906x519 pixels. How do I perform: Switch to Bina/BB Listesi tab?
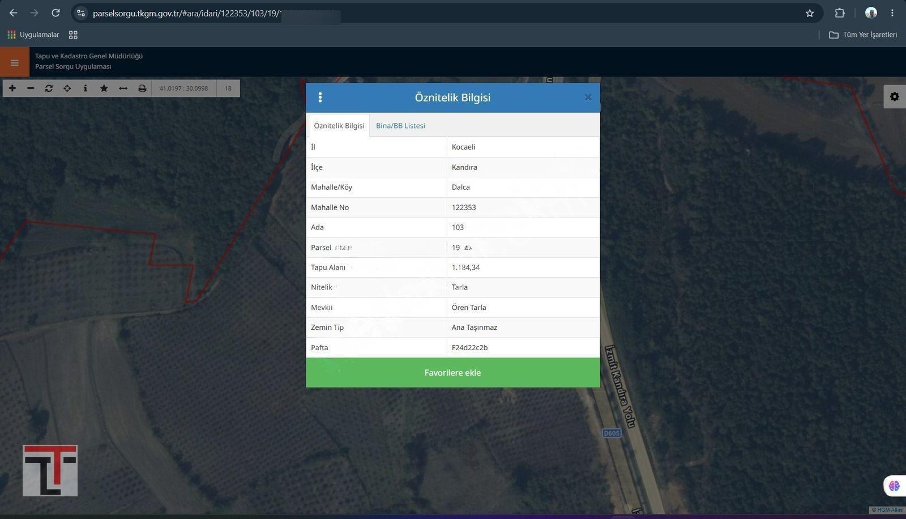click(x=400, y=126)
